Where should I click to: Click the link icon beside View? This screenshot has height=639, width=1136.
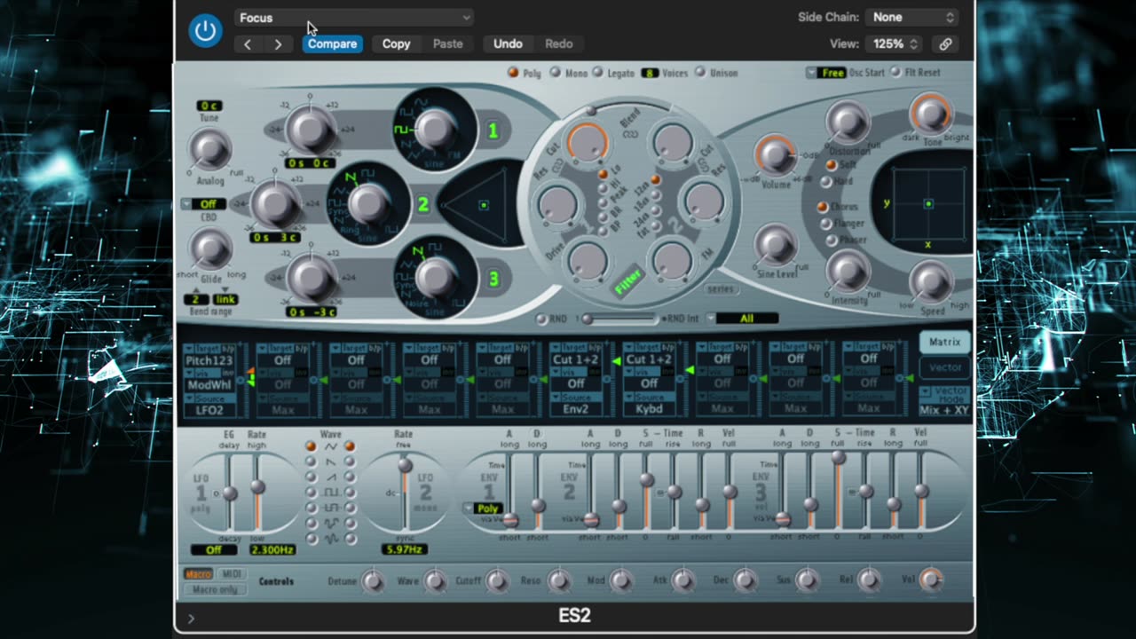click(946, 43)
